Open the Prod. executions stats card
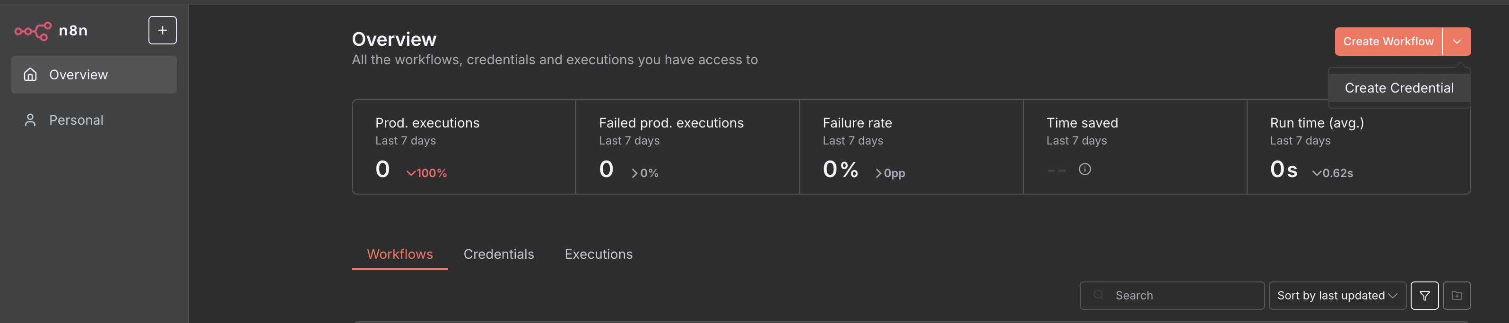Screen dimensions: 1509x323 tap(464, 147)
